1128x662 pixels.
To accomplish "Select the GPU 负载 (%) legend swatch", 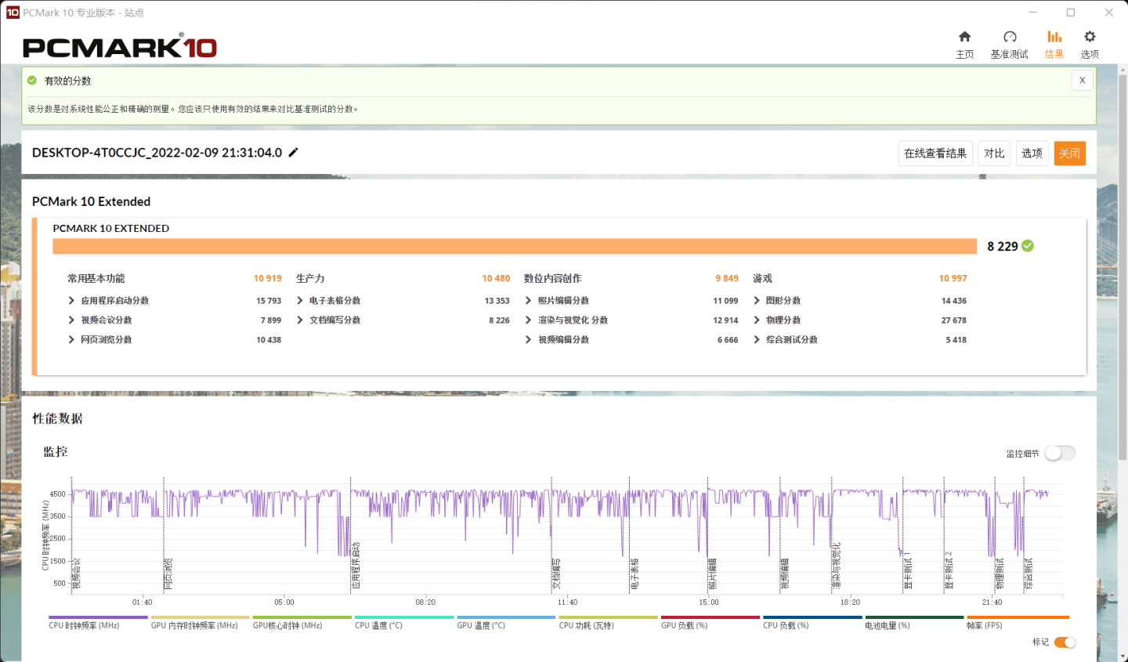I will [710, 617].
